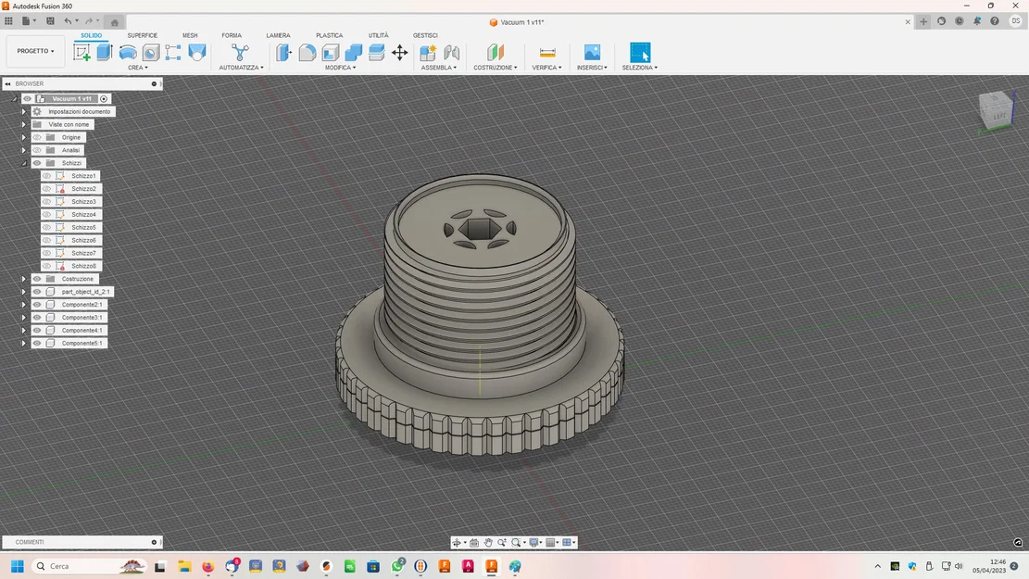Viewport: 1029px width, 579px height.
Task: Toggle visibility of Origine folder
Action: pos(37,137)
